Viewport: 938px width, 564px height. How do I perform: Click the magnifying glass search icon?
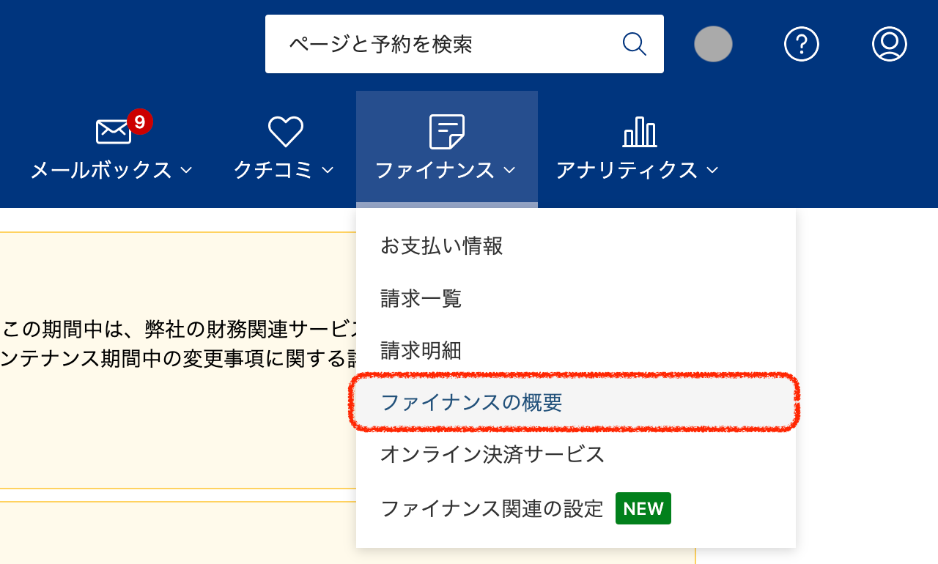(x=634, y=44)
